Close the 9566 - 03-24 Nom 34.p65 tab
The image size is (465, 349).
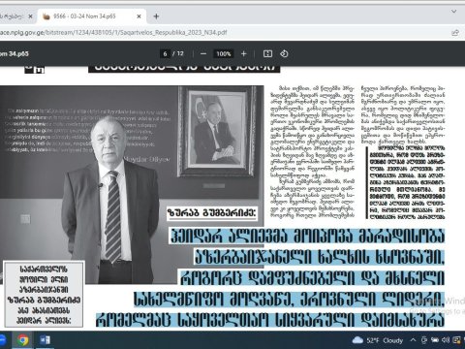pyautogui.click(x=139, y=16)
